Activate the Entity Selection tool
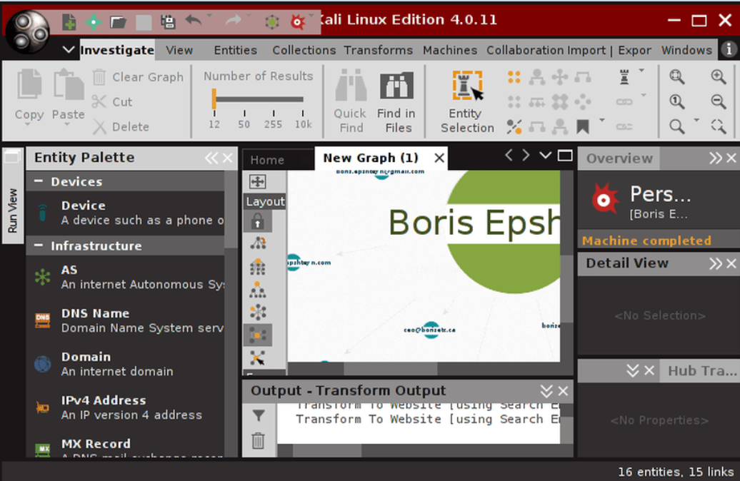The image size is (740, 481). [x=466, y=101]
